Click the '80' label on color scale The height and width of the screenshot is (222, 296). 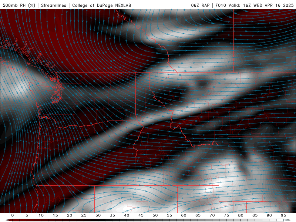click(x=240, y=215)
